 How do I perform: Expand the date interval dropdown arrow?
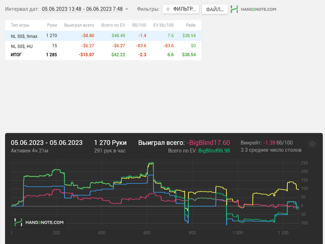(x=127, y=9)
